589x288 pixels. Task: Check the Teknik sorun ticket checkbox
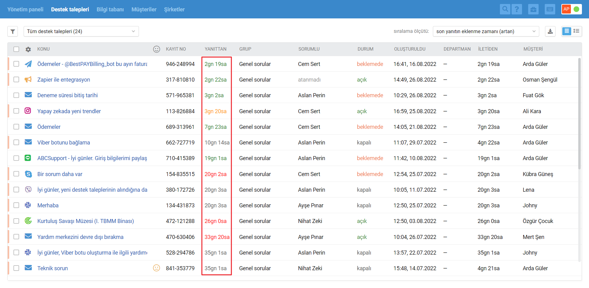point(16,268)
